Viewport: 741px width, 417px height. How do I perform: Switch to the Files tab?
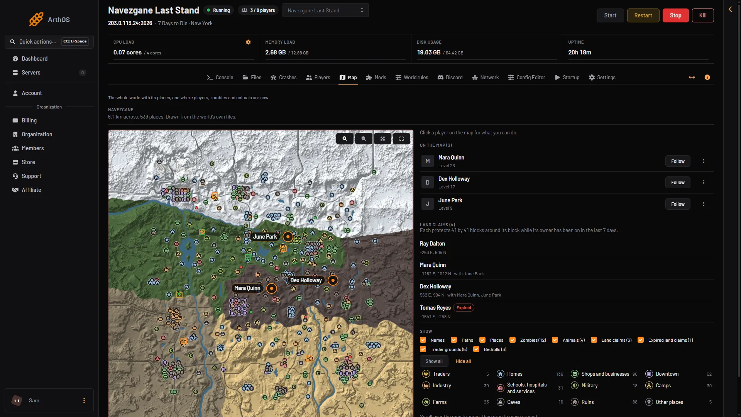click(x=252, y=77)
